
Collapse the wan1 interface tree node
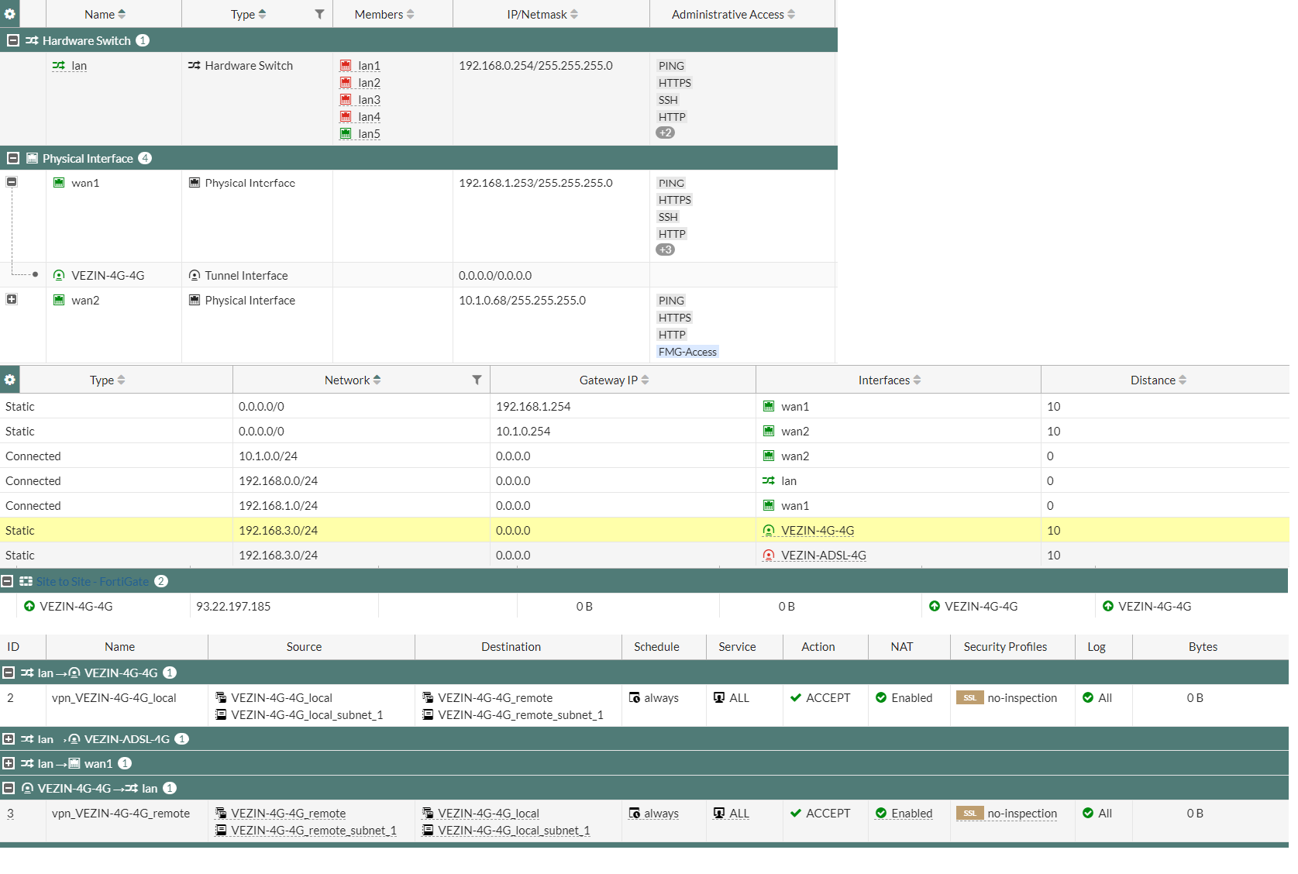pos(12,182)
